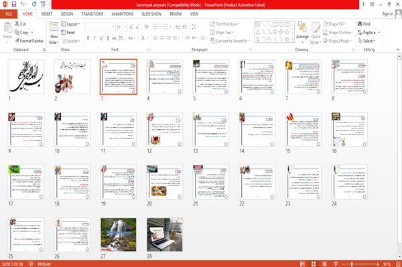
Task: Toggle Text Shadow formatting
Action: pos(108,38)
